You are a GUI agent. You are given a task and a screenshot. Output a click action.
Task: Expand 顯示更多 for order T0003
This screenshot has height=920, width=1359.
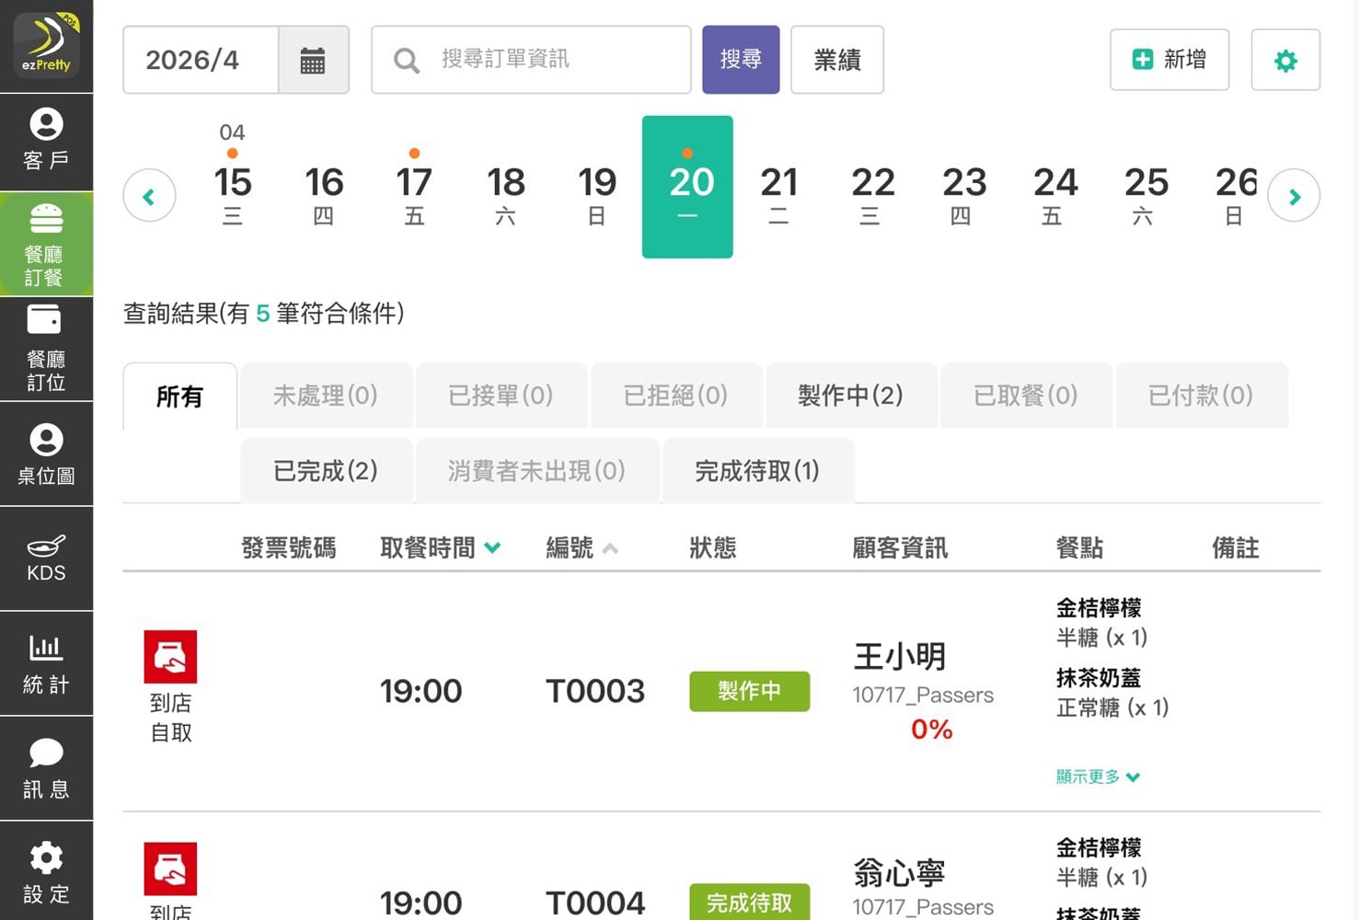pos(1097,777)
